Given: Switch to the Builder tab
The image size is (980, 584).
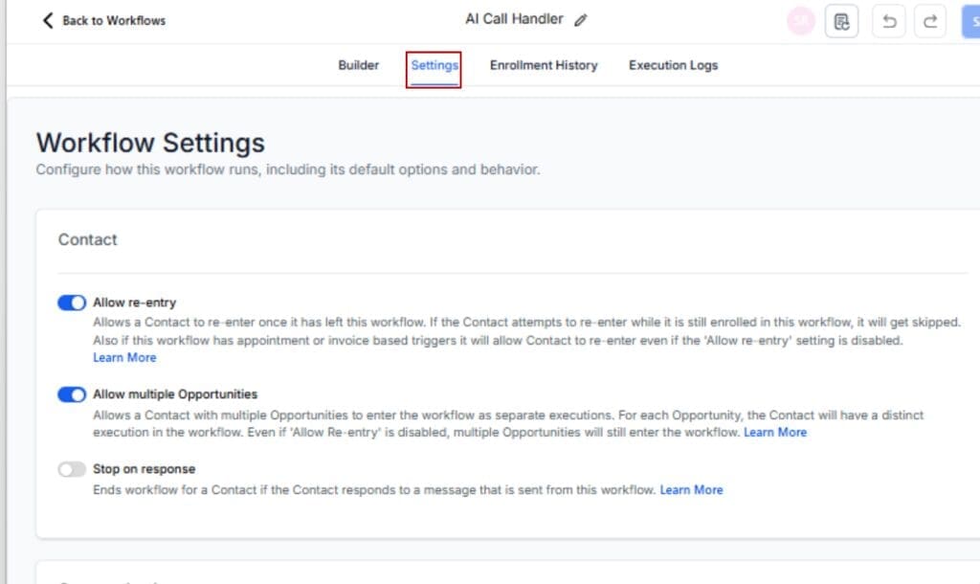Looking at the screenshot, I should pos(358,65).
